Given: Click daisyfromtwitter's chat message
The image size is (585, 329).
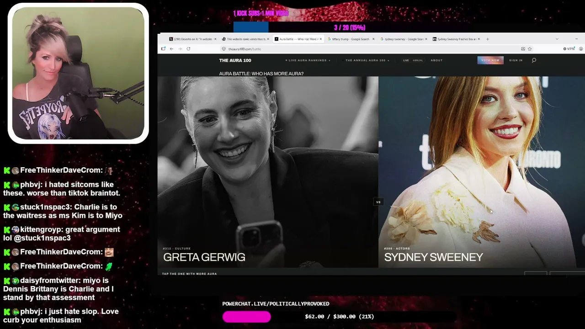Looking at the screenshot, I should [58, 289].
